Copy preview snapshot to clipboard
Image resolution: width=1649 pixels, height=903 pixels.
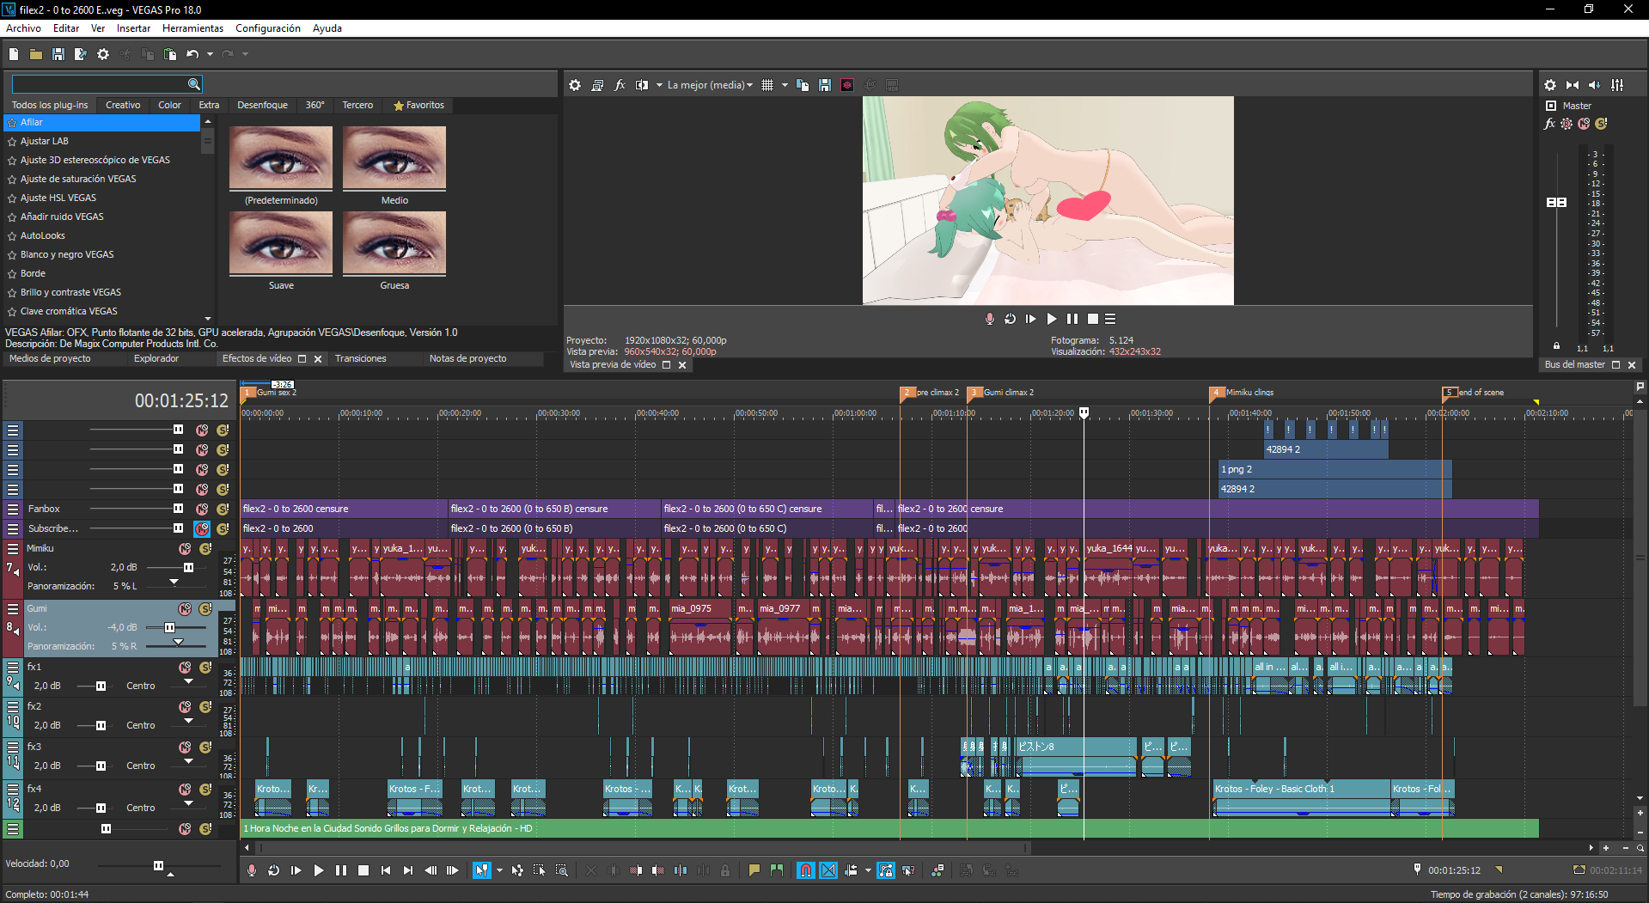pos(803,85)
